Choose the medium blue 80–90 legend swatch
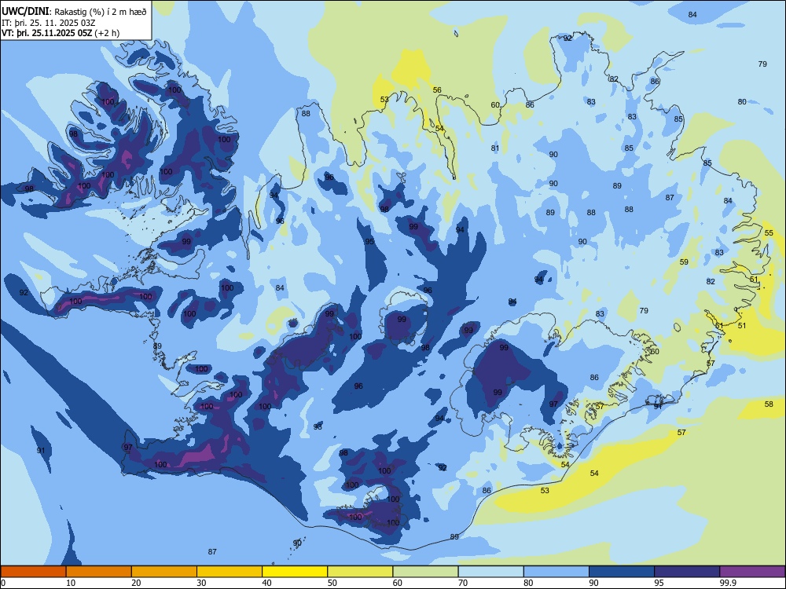This screenshot has width=786, height=589. click(556, 572)
